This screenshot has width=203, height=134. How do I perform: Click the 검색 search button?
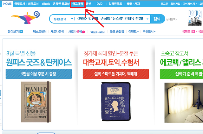click(x=157, y=19)
